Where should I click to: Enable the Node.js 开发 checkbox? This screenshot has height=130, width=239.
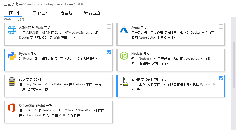(x=221, y=52)
